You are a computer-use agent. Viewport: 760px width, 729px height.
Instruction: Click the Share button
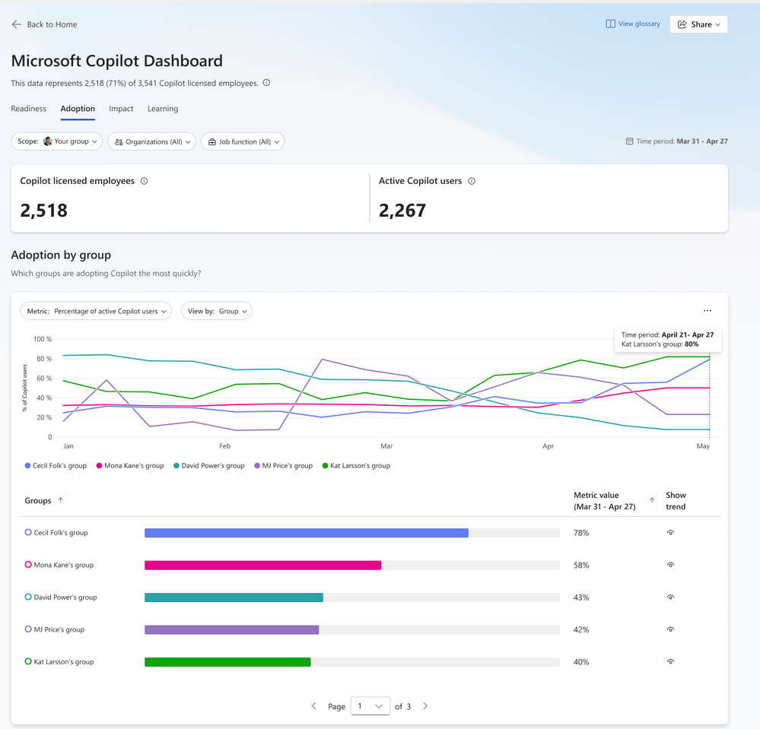pos(698,24)
